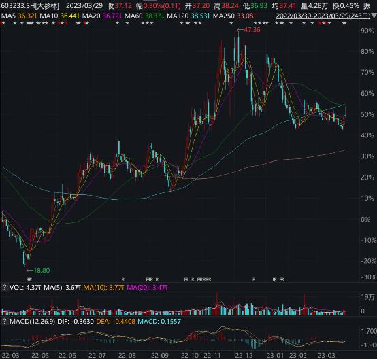Click the volume MA(20): 3.4万 label

click(147, 288)
